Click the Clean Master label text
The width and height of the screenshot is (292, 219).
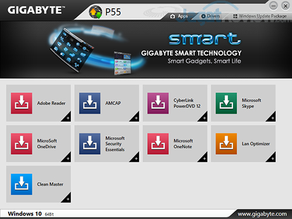[x=50, y=184]
